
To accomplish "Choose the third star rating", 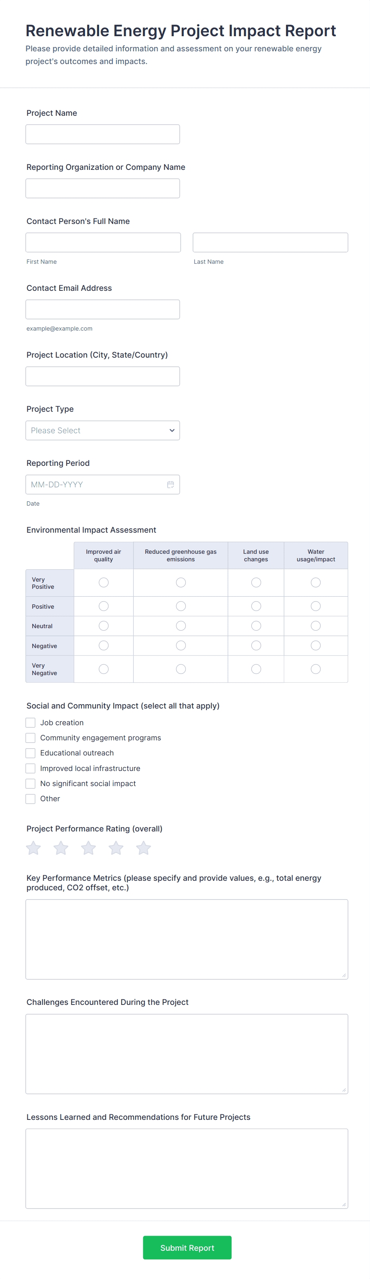I will pos(88,848).
